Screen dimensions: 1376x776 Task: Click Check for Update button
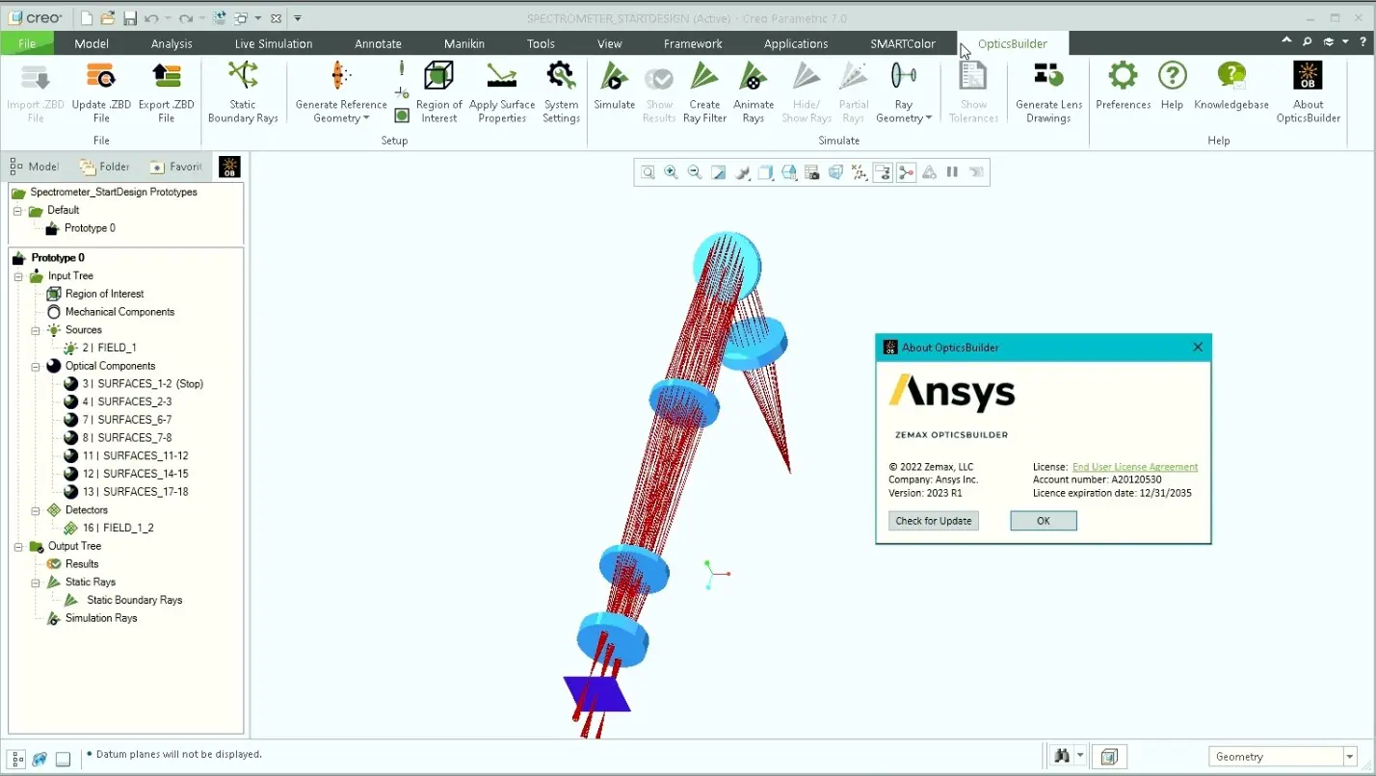[934, 521]
